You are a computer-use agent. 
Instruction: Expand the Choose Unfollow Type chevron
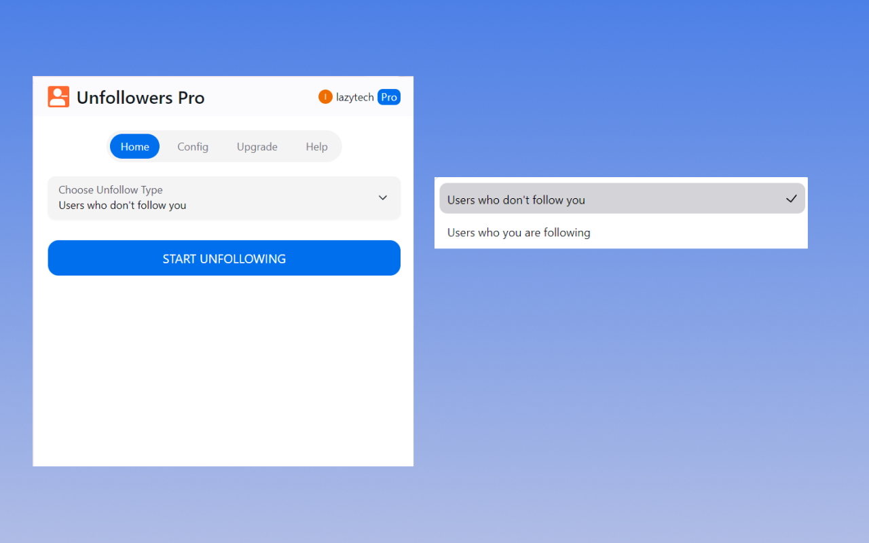383,198
